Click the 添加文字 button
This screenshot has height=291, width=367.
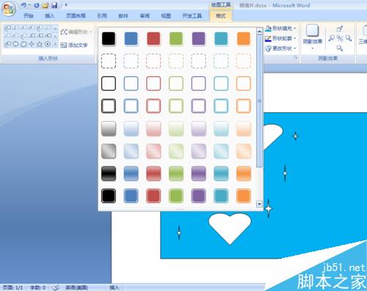tap(74, 45)
